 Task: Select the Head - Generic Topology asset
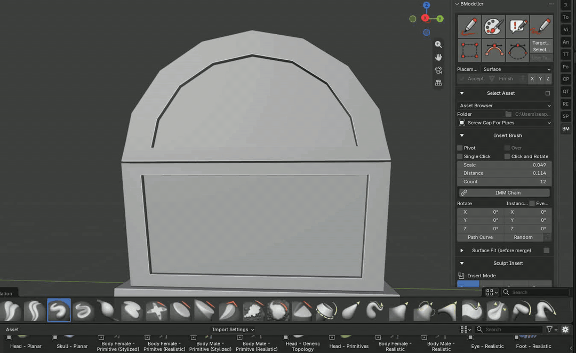point(303,344)
